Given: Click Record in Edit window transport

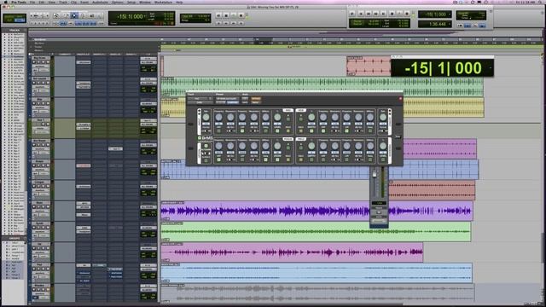Looking at the screenshot, I should (241, 15).
